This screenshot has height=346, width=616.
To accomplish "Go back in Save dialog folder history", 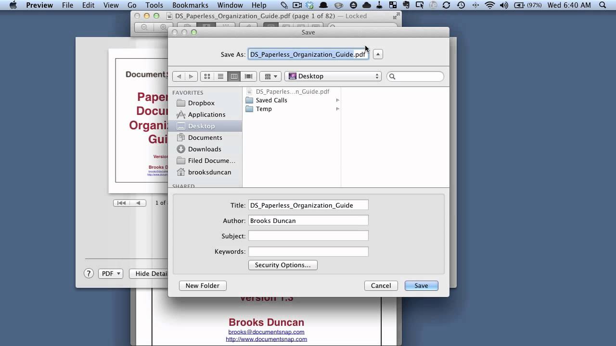I will (x=179, y=76).
